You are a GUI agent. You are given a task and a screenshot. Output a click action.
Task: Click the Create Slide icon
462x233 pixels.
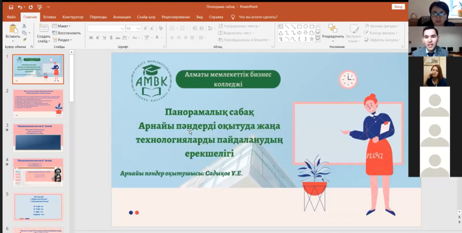pyautogui.click(x=43, y=29)
